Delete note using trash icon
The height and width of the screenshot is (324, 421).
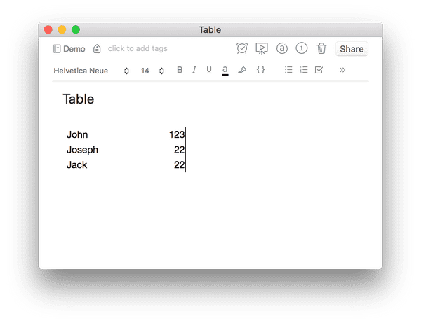pyautogui.click(x=321, y=48)
